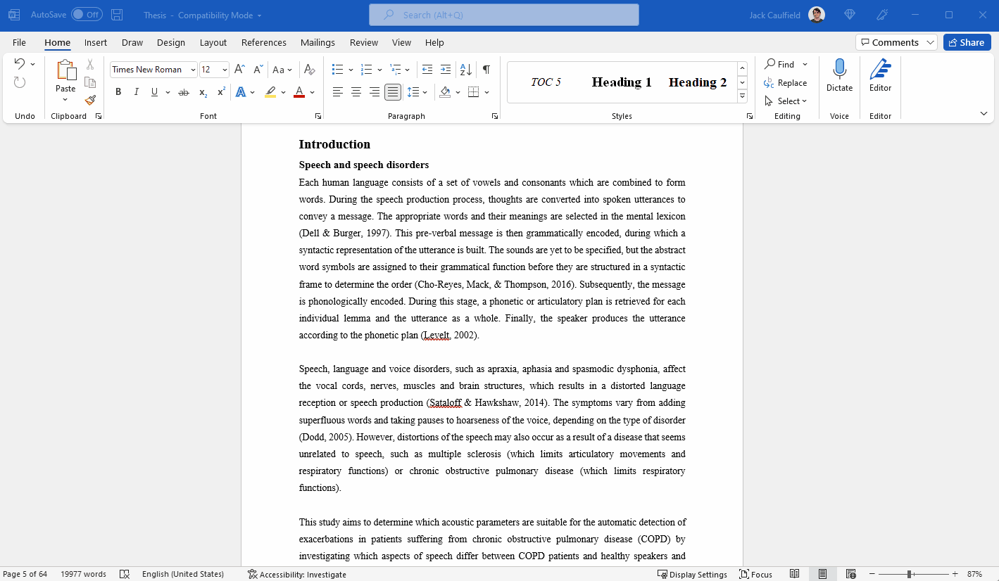
Task: Apply strikethrough formatting
Action: 182,91
